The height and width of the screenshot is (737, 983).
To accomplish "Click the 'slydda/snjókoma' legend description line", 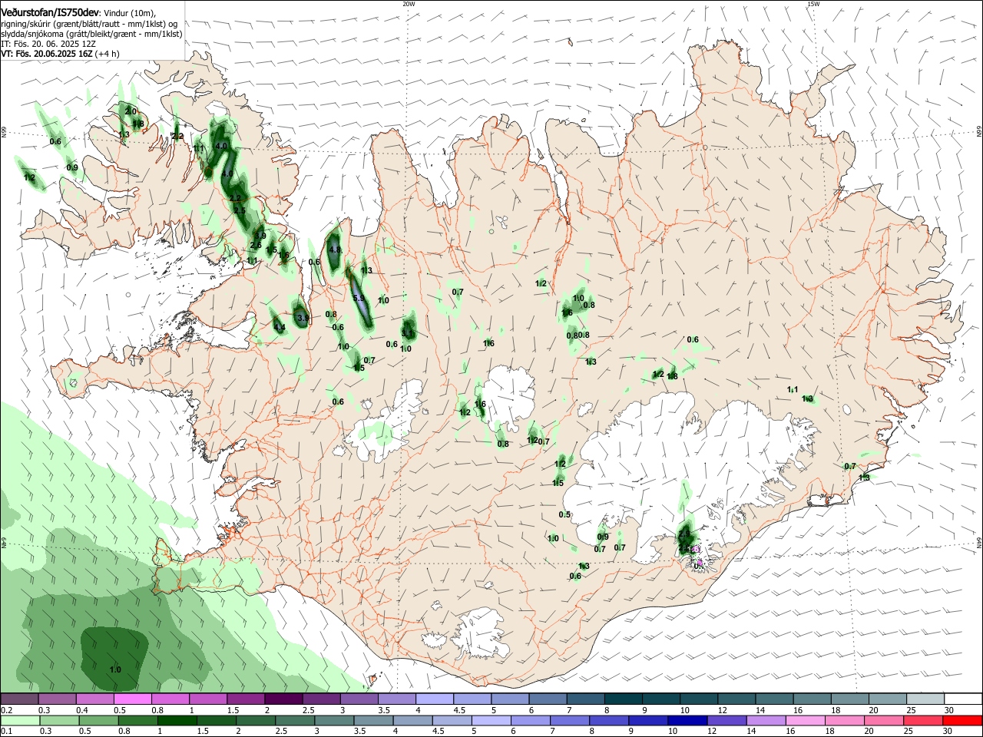I will (91, 34).
